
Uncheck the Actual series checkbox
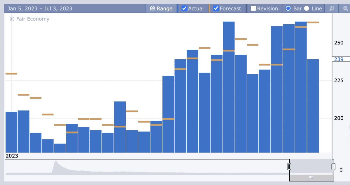click(184, 8)
